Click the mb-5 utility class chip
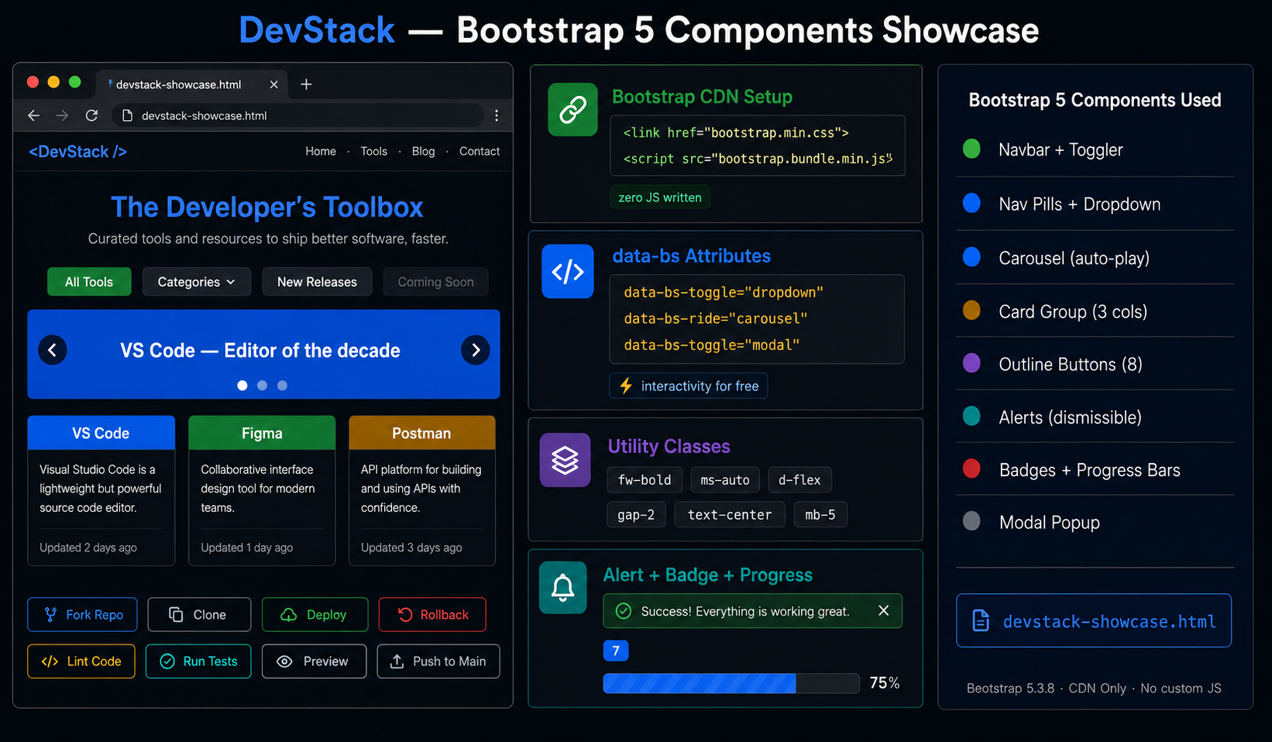Viewport: 1272px width, 742px height. (x=820, y=515)
